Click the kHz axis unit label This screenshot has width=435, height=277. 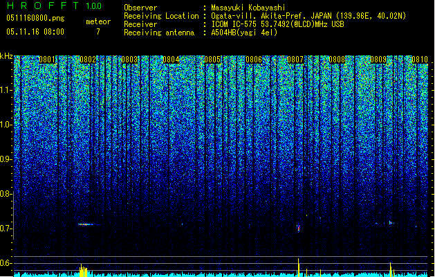[6, 56]
